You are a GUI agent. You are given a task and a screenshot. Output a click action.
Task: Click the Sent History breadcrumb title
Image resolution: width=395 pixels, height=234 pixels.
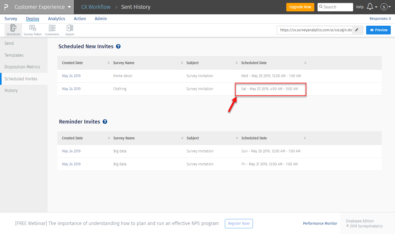[x=136, y=7]
